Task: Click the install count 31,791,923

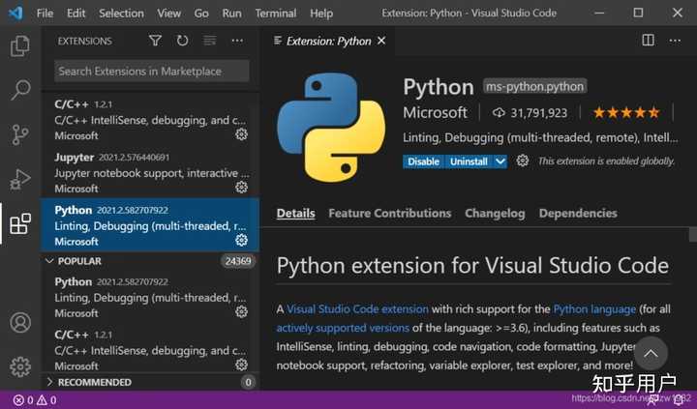Action: coord(530,113)
